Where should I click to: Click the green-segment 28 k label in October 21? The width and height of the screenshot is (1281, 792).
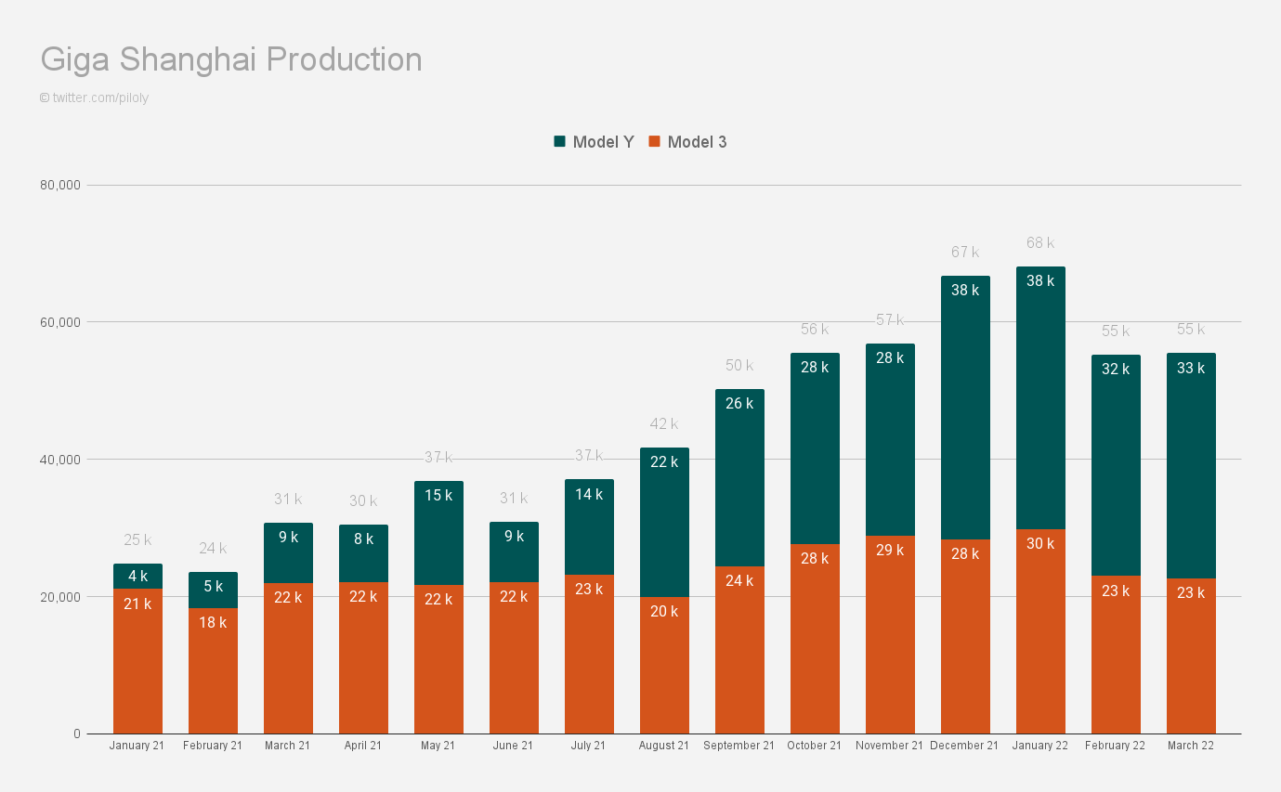pyautogui.click(x=815, y=368)
